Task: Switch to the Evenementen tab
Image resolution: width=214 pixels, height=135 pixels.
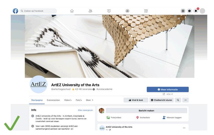Action: pyautogui.click(x=53, y=100)
